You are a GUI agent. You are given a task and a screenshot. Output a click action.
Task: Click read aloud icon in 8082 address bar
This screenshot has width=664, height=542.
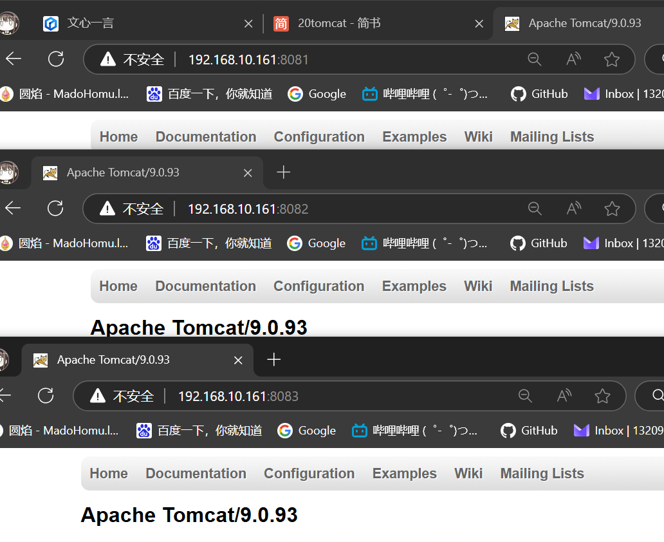click(574, 208)
